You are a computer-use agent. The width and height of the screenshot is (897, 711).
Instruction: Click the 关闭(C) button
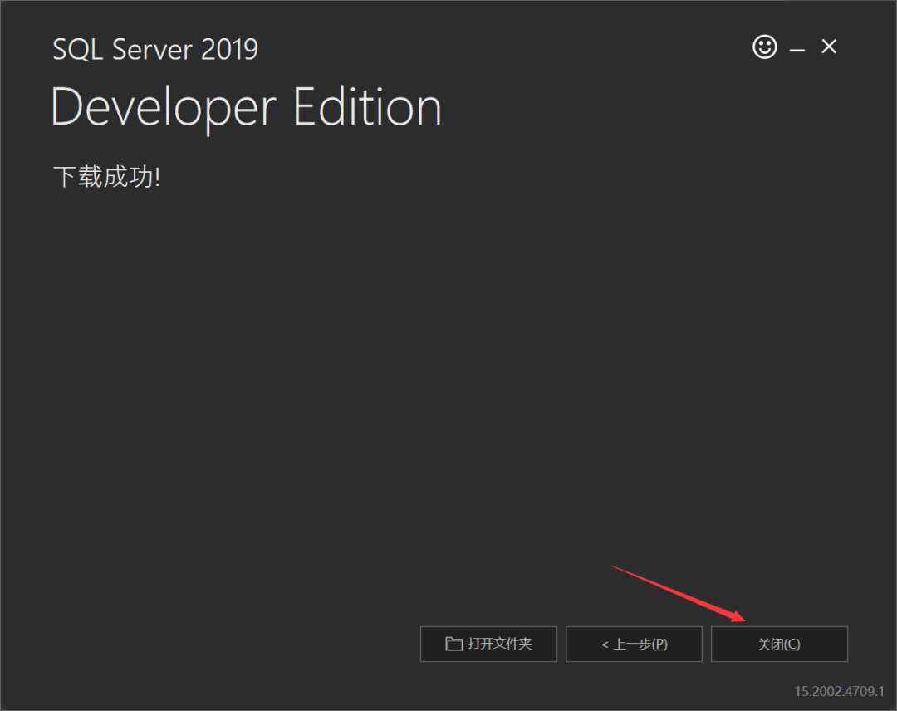click(x=779, y=644)
